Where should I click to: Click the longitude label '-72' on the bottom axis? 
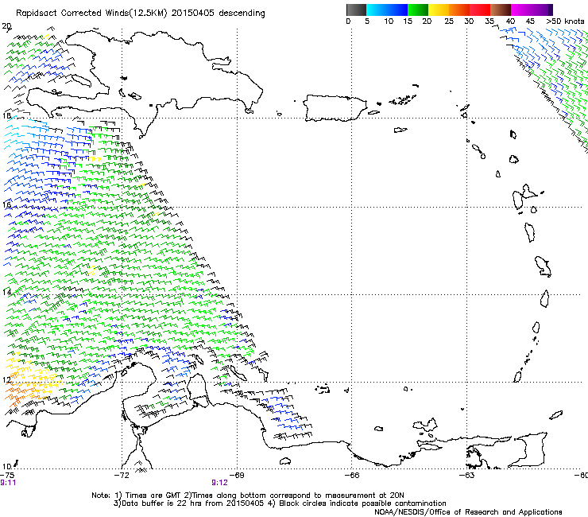pos(122,476)
